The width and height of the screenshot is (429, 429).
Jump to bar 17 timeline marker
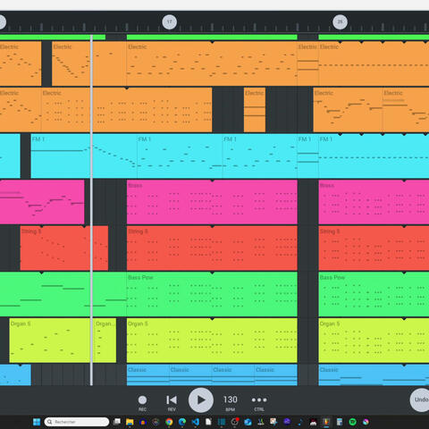pos(169,21)
